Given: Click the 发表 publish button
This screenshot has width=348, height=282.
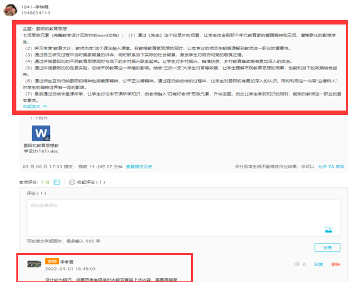Looking at the screenshot, I should pyautogui.click(x=327, y=247).
